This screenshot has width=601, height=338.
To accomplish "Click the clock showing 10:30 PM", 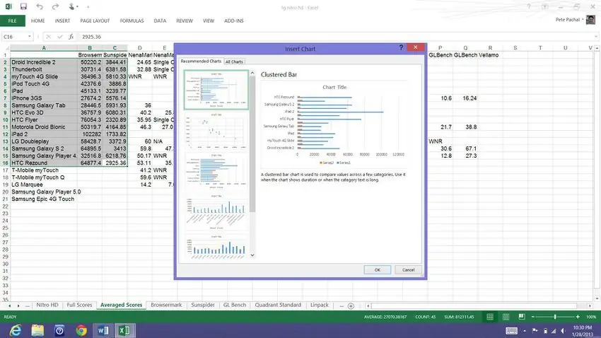I will [583, 327].
